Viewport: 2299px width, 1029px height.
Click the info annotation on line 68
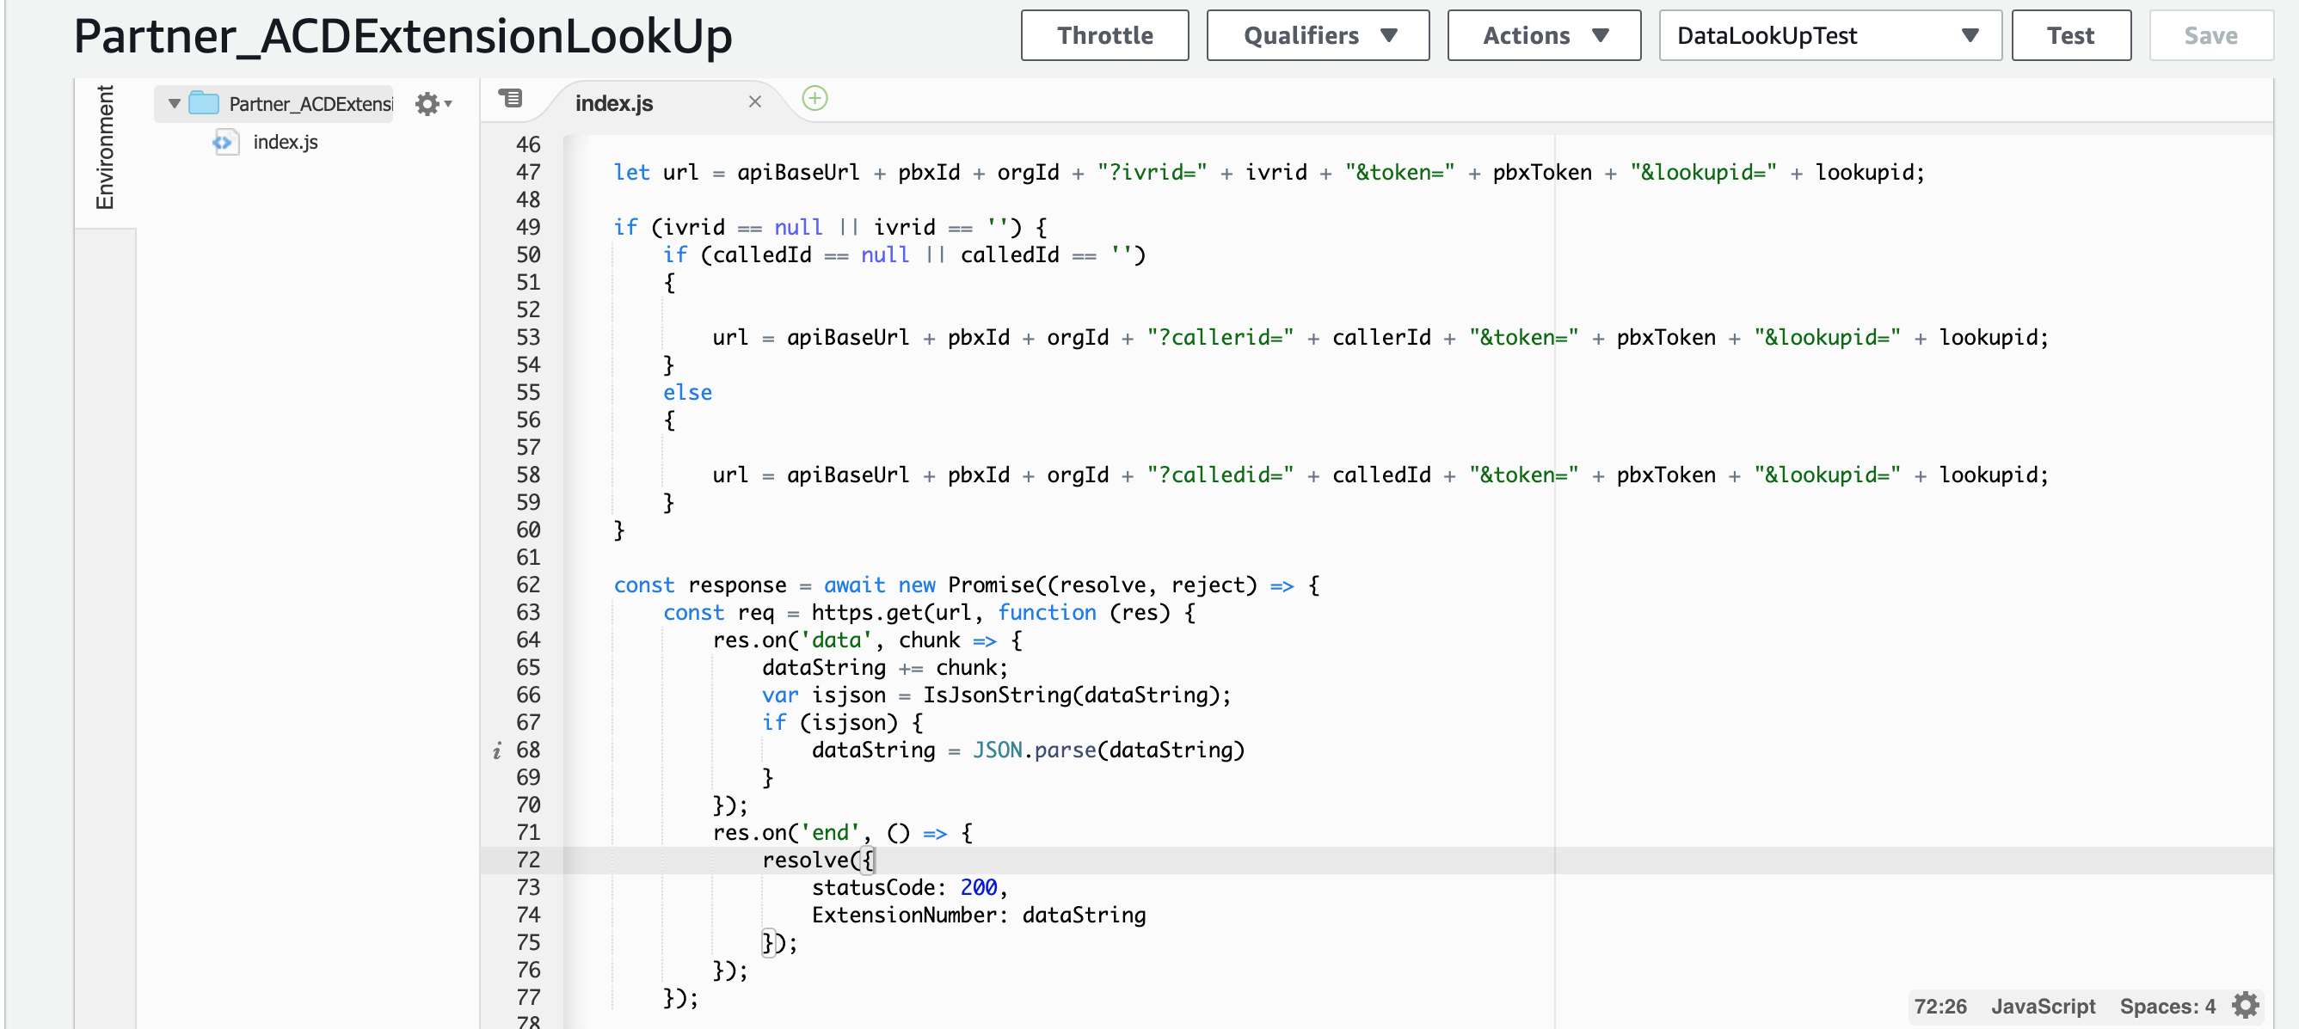pyautogui.click(x=496, y=750)
